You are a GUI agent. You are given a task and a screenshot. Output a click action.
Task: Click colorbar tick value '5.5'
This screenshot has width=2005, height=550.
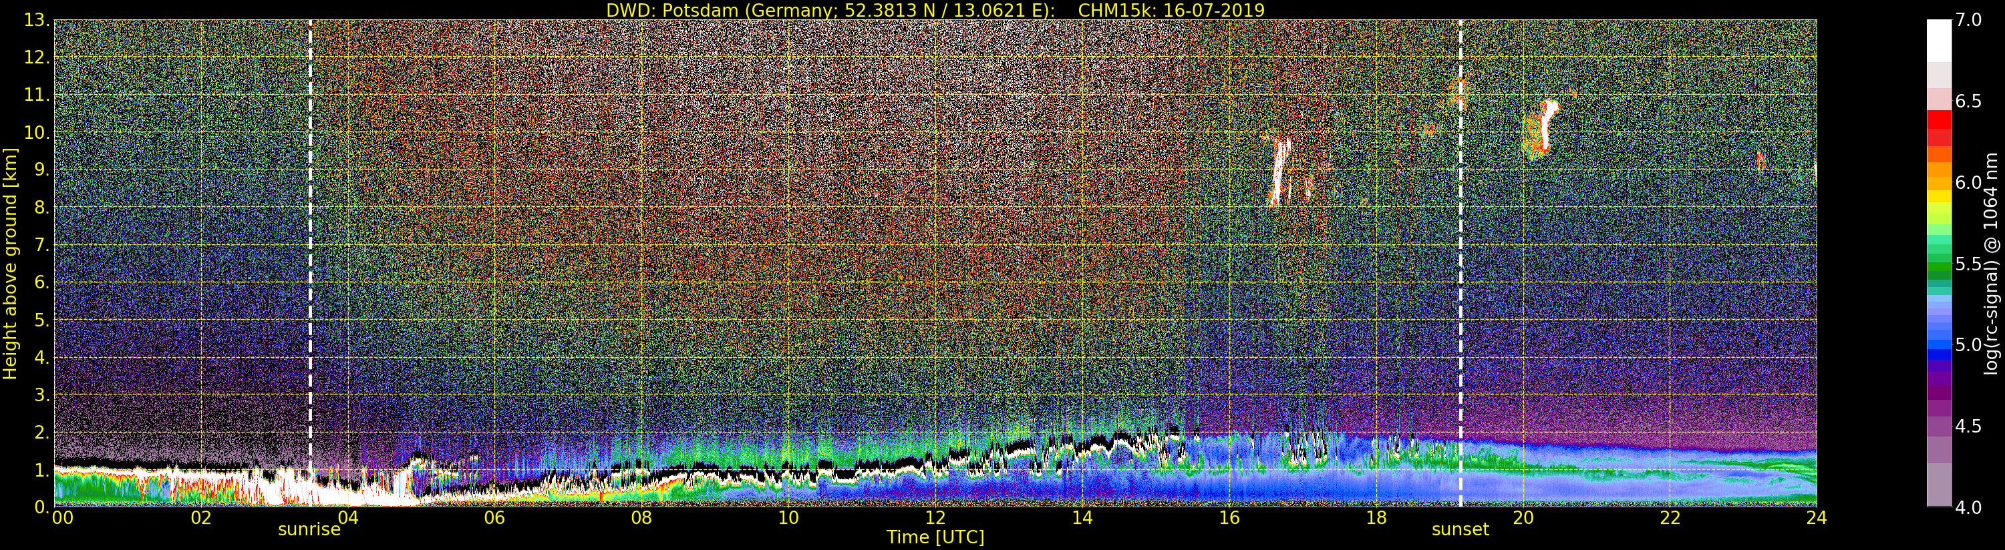point(1968,264)
